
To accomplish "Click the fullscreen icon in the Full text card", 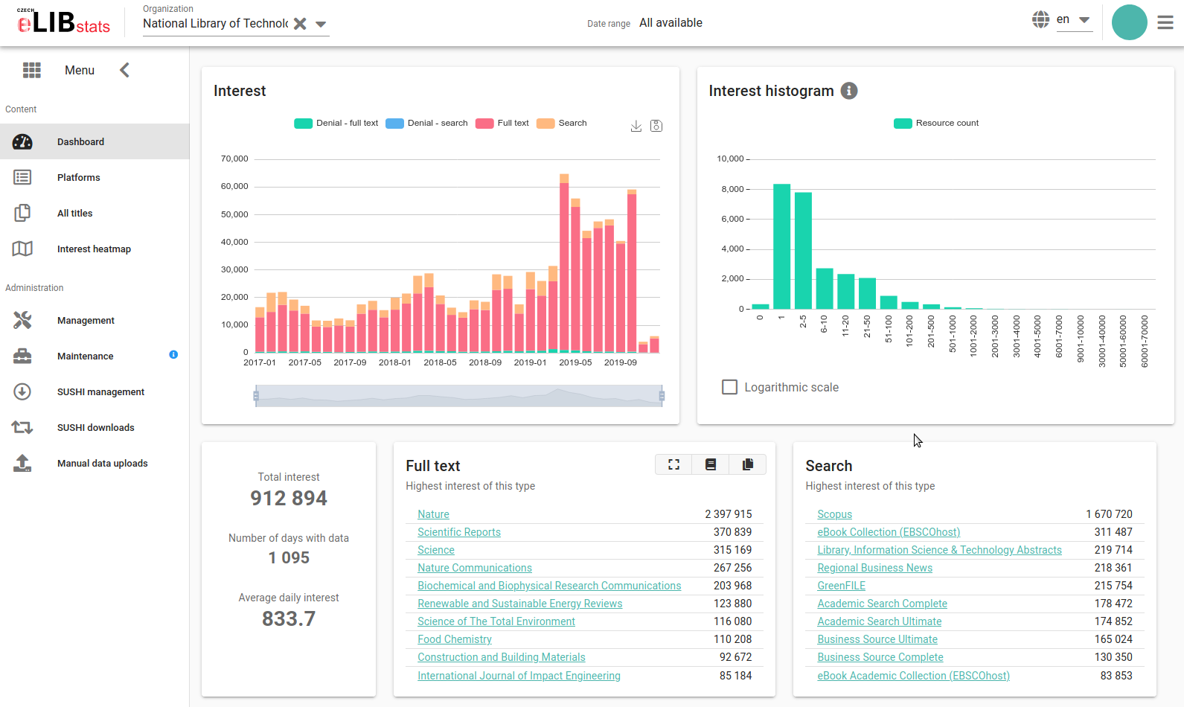I will pos(674,464).
